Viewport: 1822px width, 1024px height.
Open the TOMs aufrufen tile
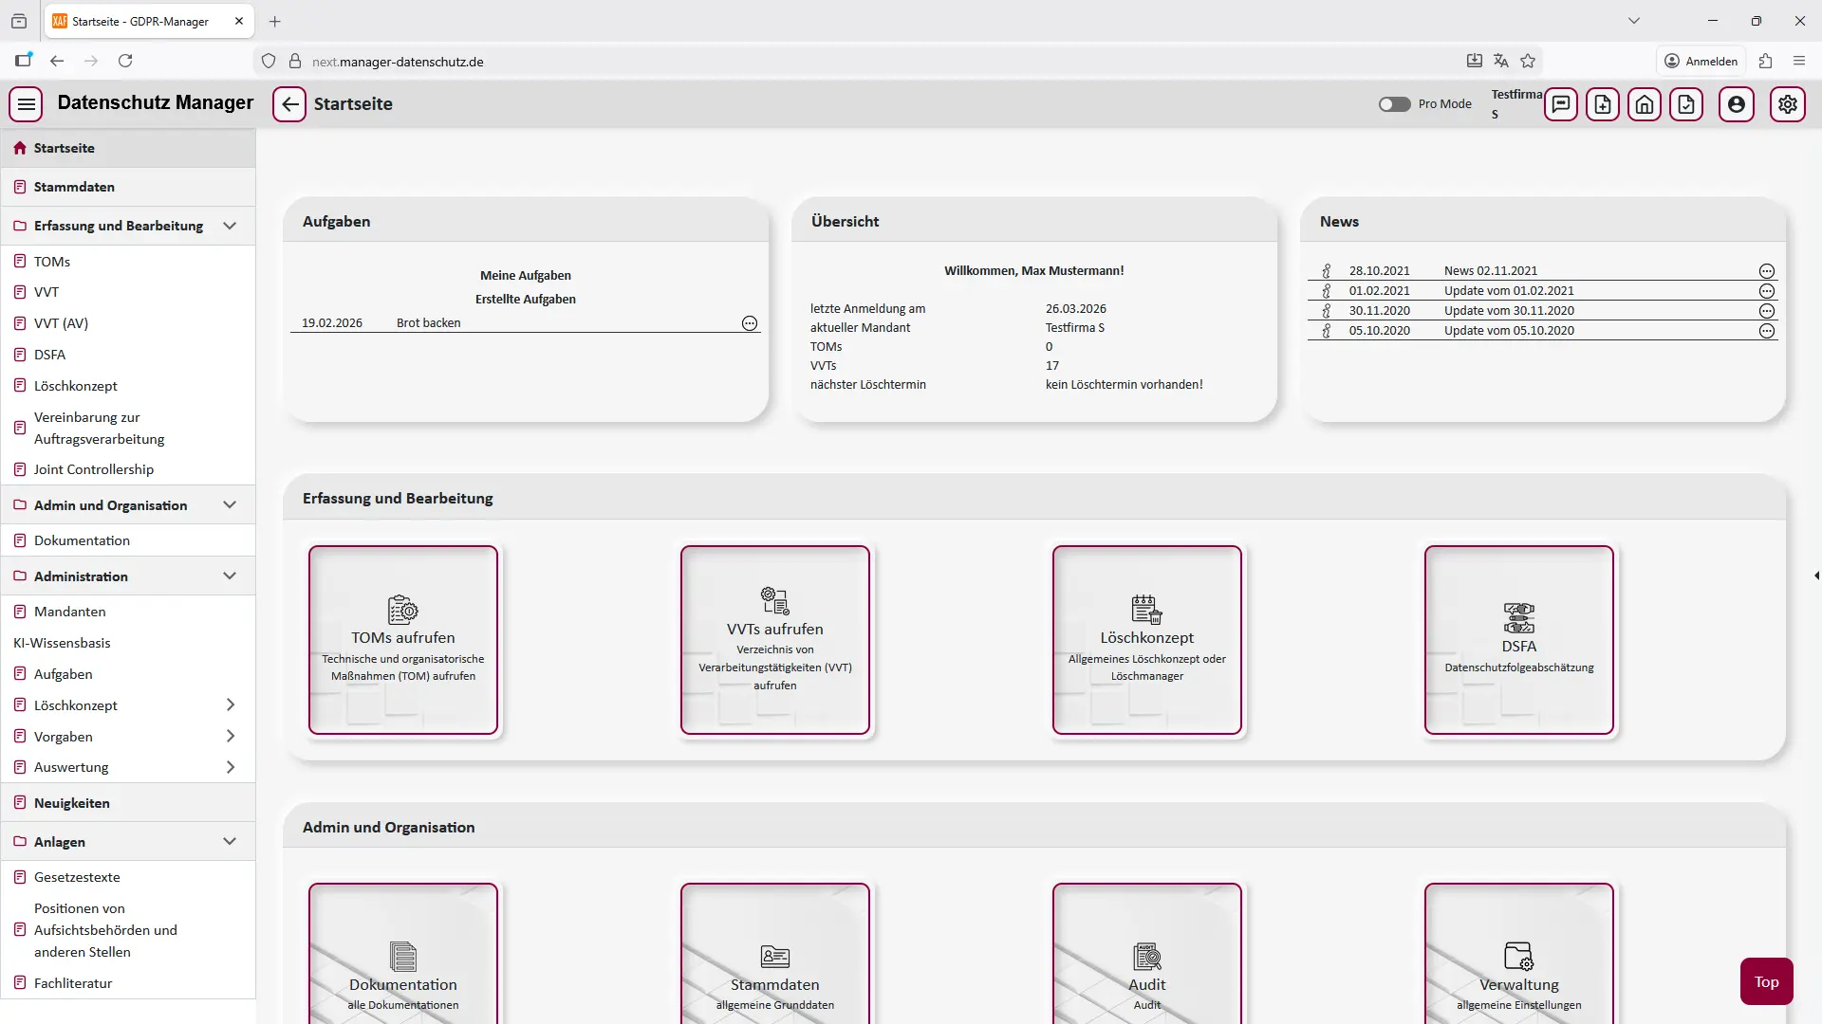pos(402,639)
